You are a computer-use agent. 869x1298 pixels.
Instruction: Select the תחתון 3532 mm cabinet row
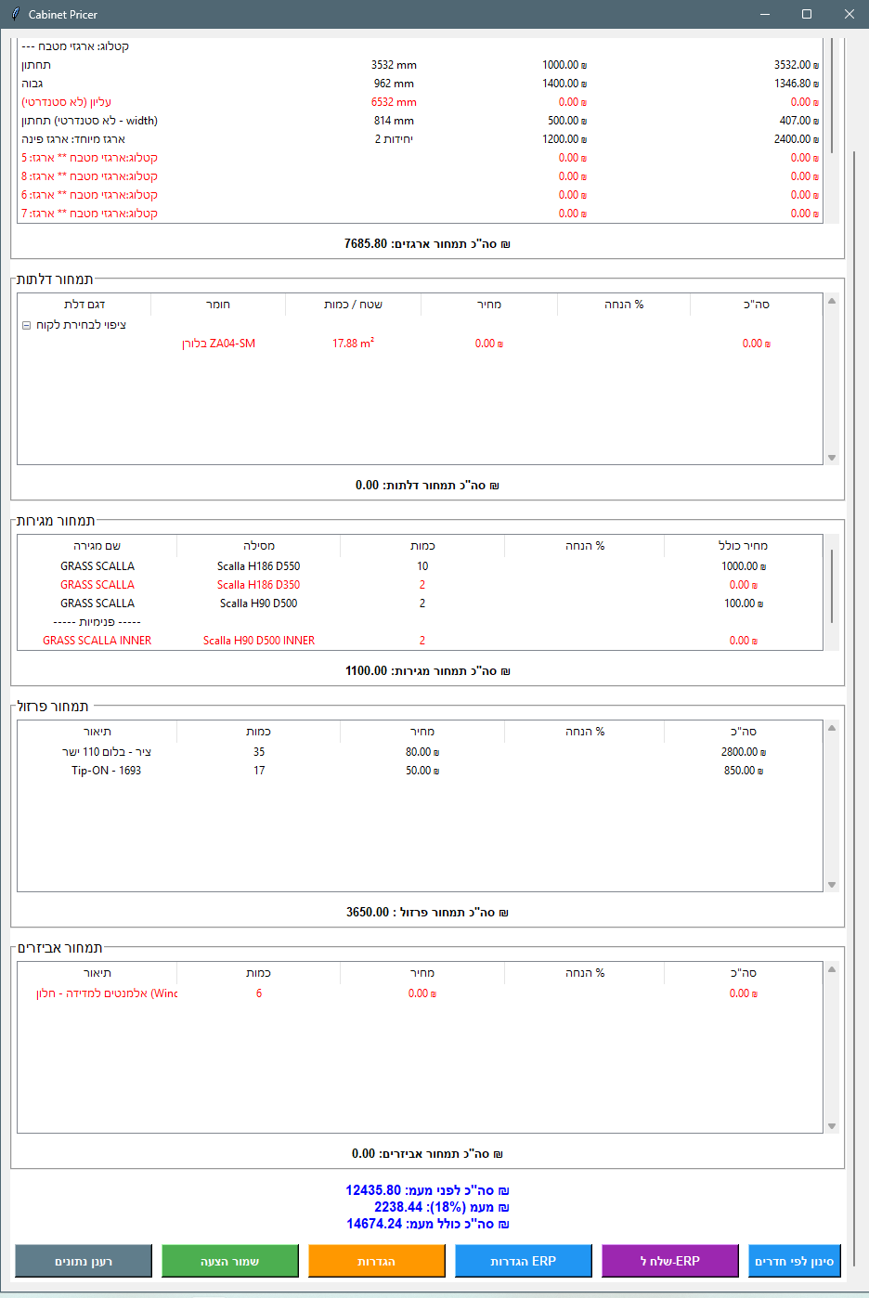click(421, 65)
